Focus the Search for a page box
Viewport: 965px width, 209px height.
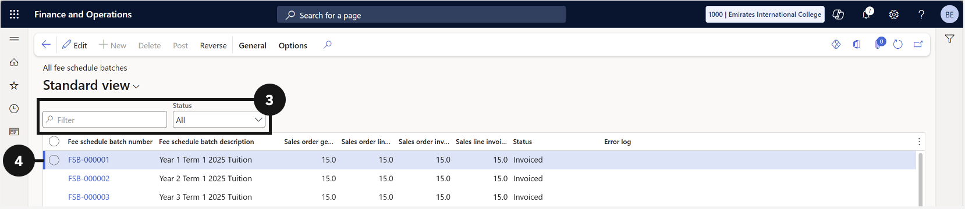pyautogui.click(x=421, y=15)
